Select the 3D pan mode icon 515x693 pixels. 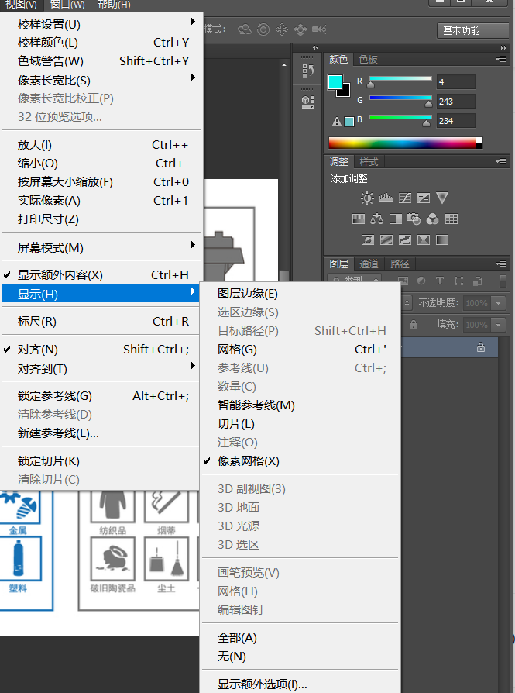tap(281, 29)
